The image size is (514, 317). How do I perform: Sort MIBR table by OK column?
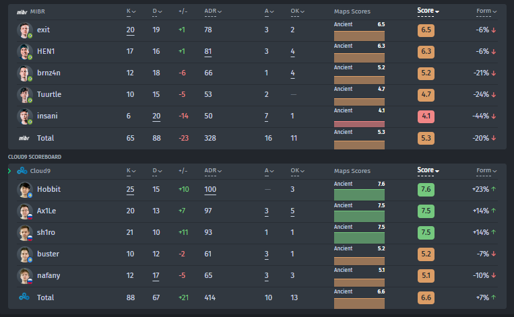click(297, 11)
